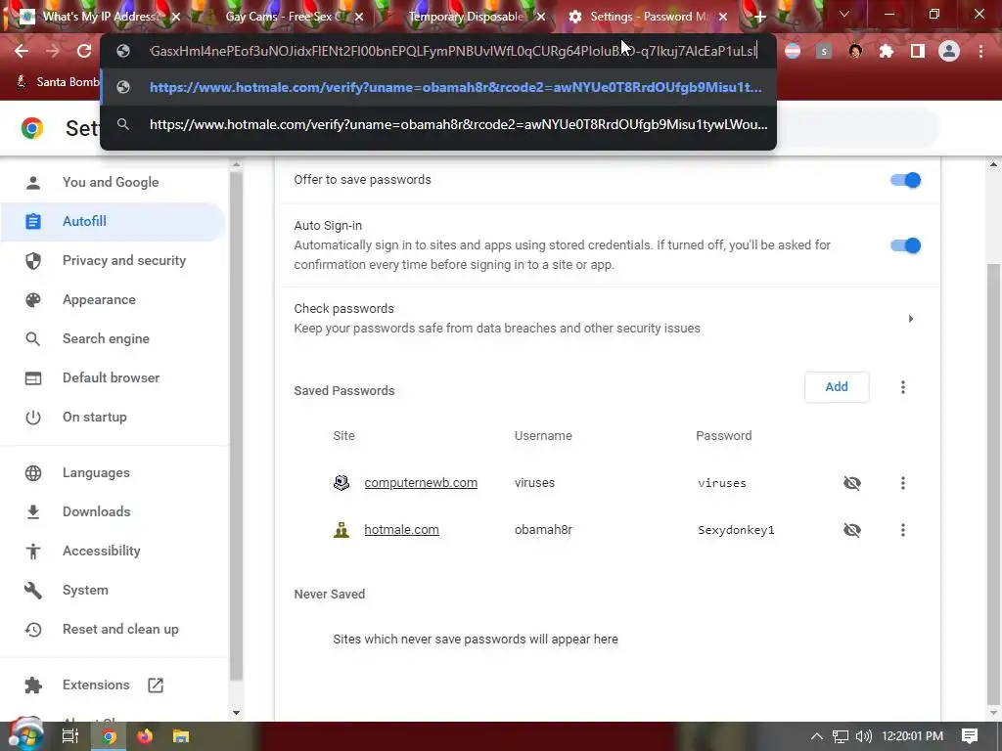This screenshot has width=1002, height=751.
Task: Switch to Temporary Disposable tab
Action: click(465, 17)
